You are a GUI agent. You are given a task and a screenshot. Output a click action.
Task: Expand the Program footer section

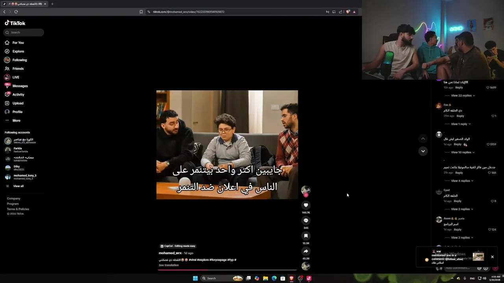(x=13, y=204)
